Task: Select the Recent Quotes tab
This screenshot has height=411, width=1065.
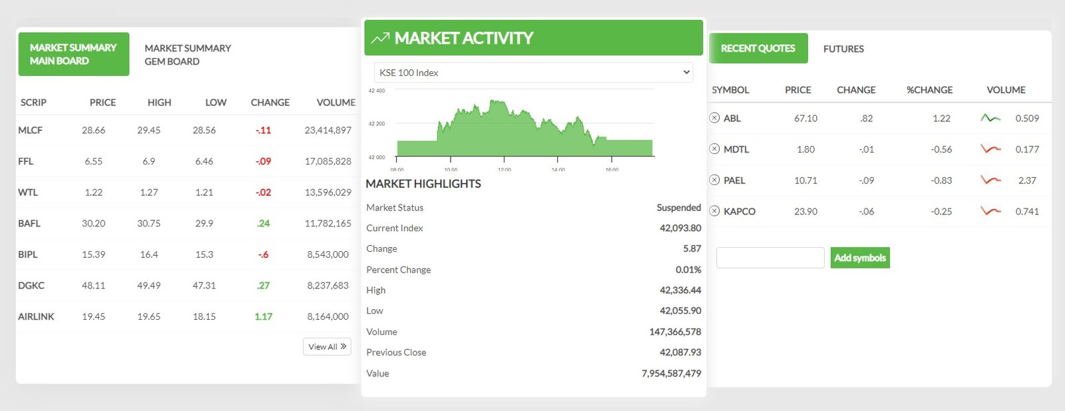Action: coord(758,49)
